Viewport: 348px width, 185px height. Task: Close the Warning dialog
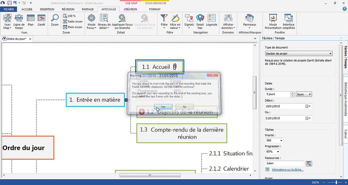[213, 75]
